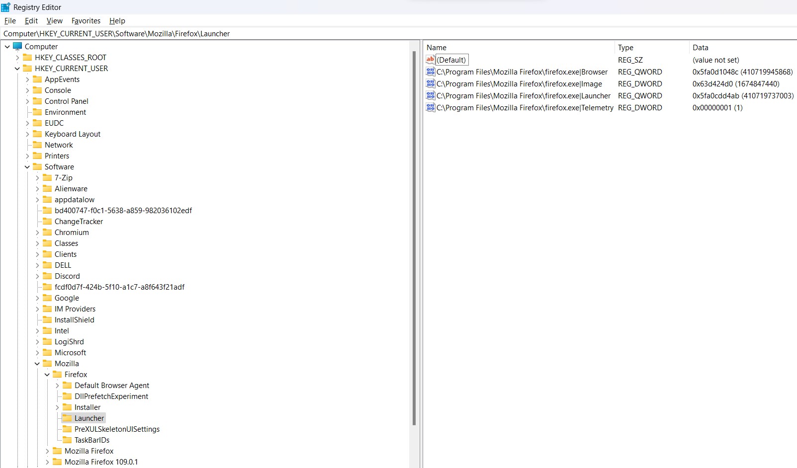Viewport: 797px width, 468px height.
Task: Open the File menu
Action: 10,21
